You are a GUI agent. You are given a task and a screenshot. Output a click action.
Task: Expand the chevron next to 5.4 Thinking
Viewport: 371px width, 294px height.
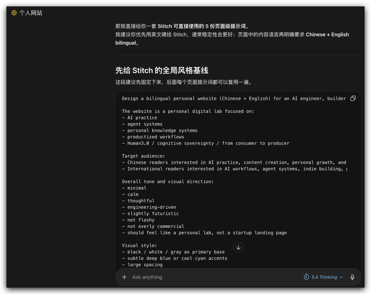(x=341, y=277)
